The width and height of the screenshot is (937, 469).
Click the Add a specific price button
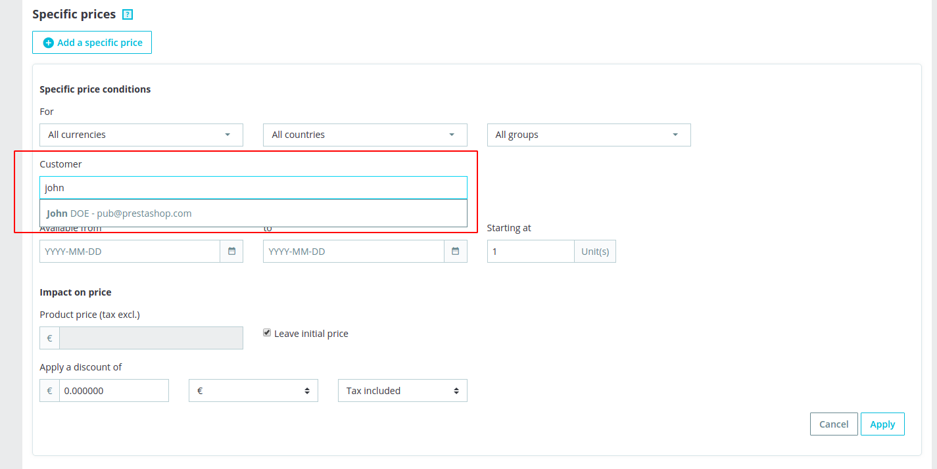coord(92,42)
